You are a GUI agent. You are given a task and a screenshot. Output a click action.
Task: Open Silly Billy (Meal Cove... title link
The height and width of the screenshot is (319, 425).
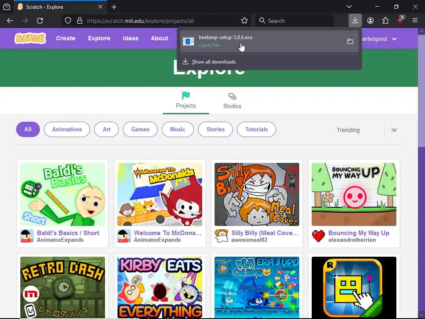pyautogui.click(x=265, y=233)
